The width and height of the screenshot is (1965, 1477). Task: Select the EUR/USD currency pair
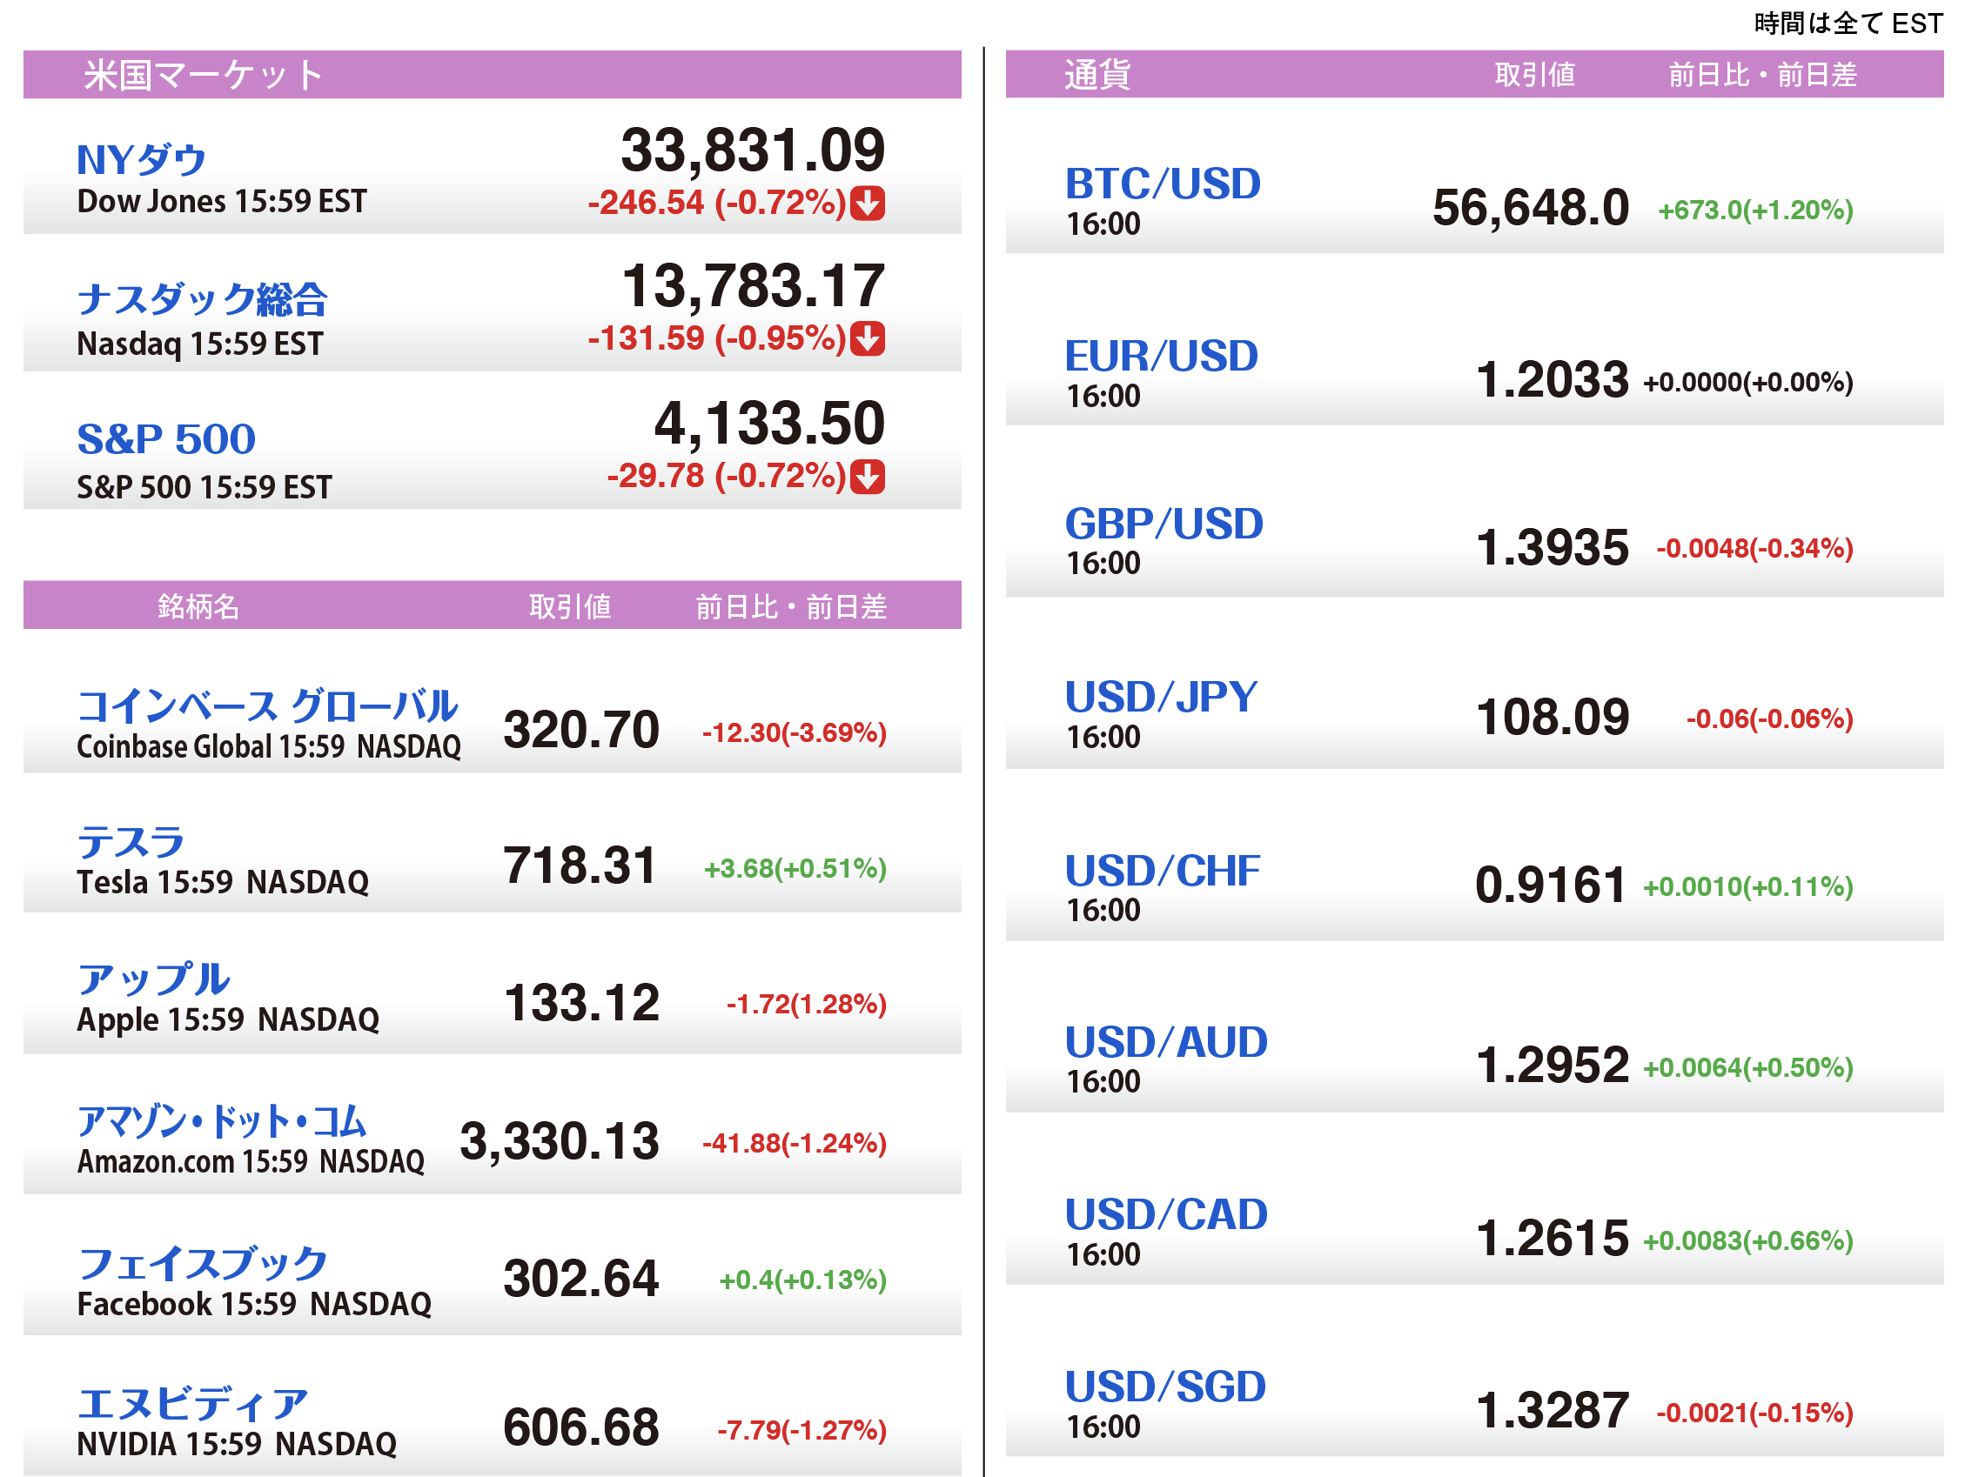tap(1161, 356)
